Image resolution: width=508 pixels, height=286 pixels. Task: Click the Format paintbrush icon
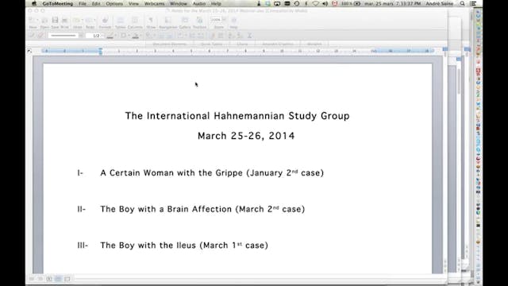(105, 21)
